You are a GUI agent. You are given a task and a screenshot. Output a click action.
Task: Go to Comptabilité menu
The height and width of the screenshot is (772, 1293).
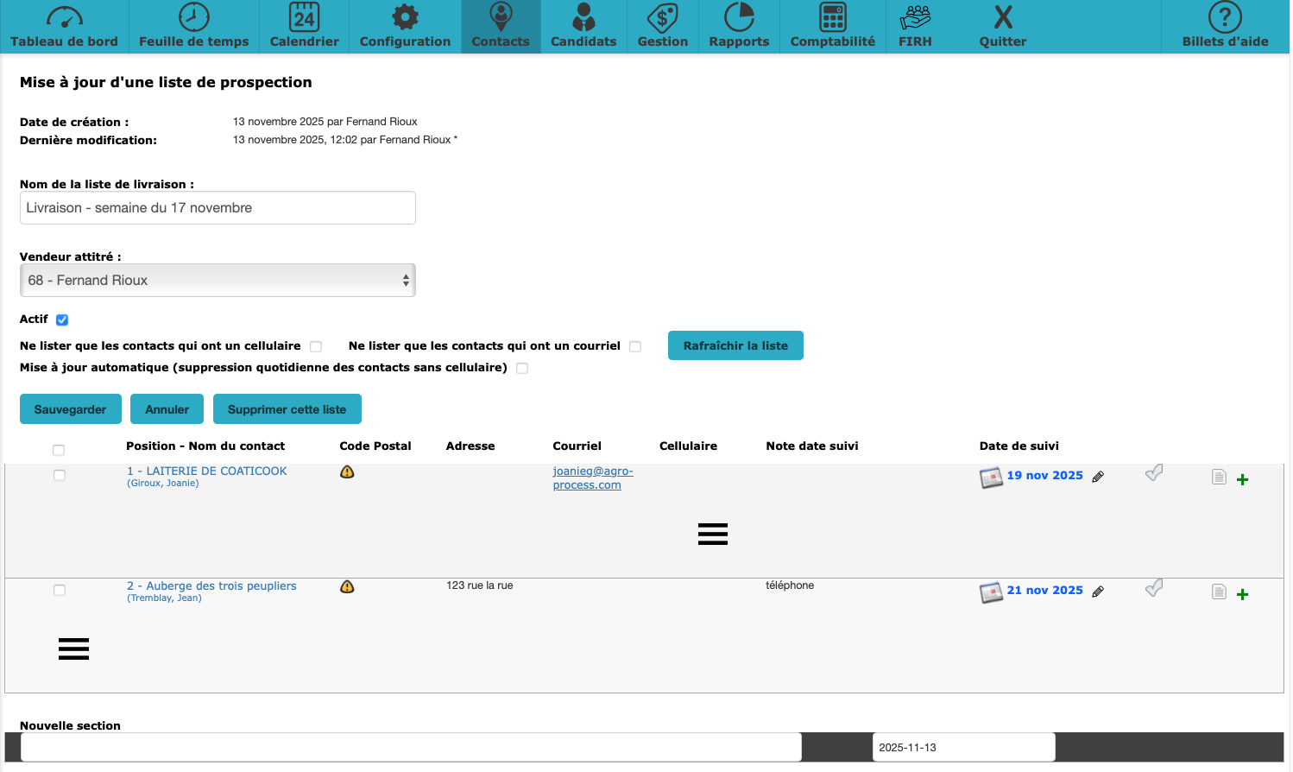832,26
